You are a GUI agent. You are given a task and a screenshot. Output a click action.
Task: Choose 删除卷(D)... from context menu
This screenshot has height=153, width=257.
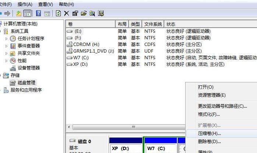coord(209,142)
